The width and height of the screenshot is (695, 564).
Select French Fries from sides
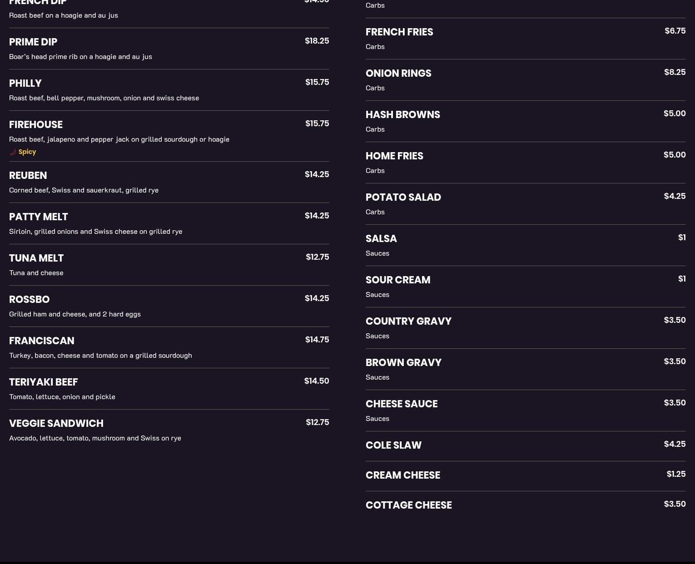point(399,32)
